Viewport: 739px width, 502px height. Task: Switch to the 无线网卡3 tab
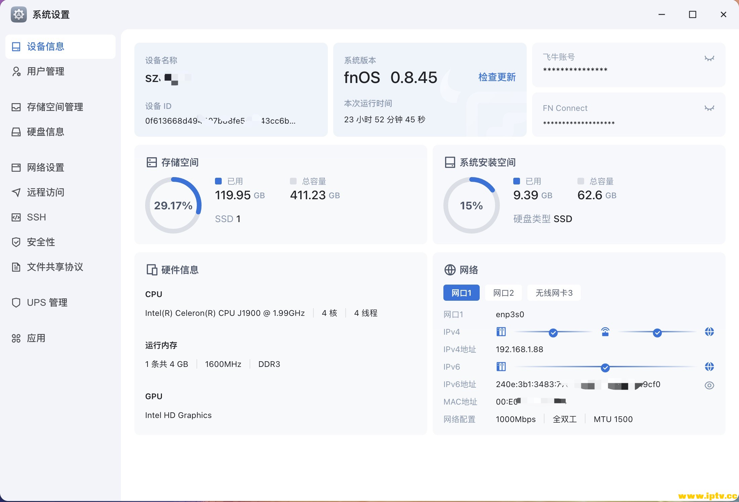coord(554,293)
